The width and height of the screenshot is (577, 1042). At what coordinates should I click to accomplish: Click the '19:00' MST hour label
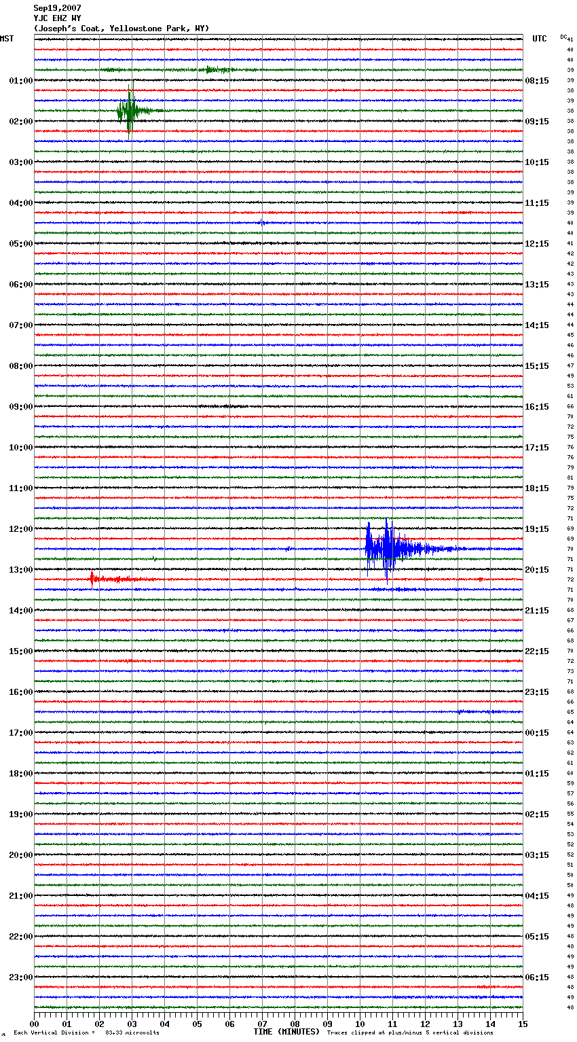tap(20, 814)
